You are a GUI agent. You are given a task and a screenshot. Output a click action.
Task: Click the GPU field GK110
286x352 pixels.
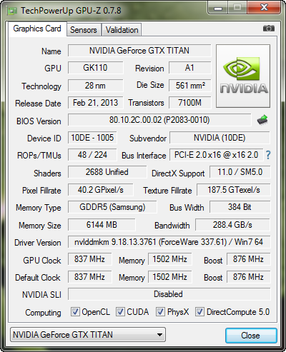click(96, 68)
